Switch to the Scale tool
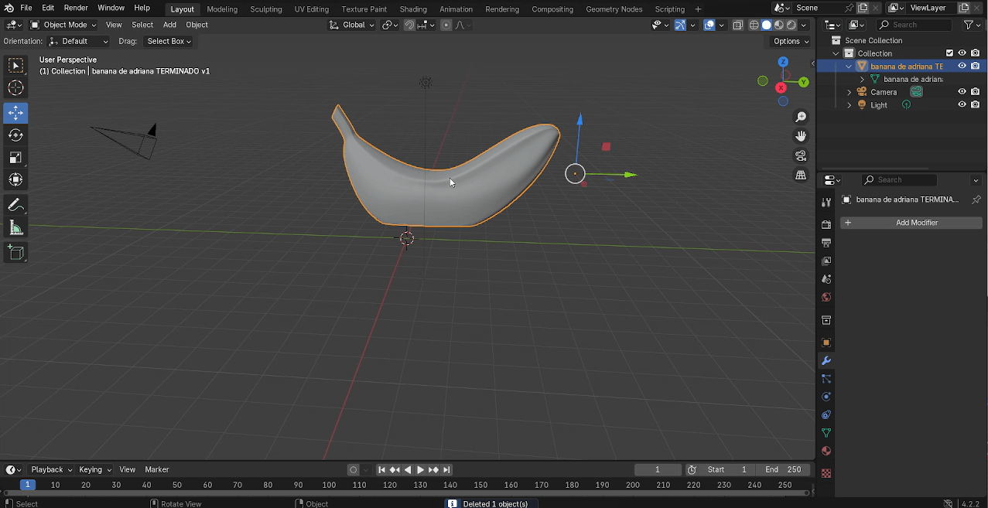Image resolution: width=988 pixels, height=508 pixels. [15, 158]
